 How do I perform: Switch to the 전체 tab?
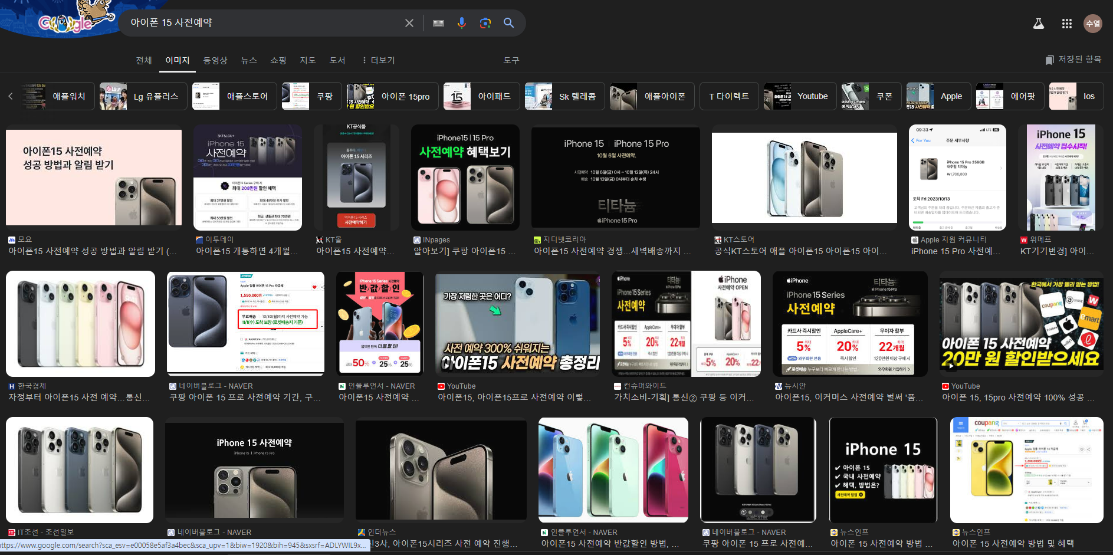(x=144, y=60)
